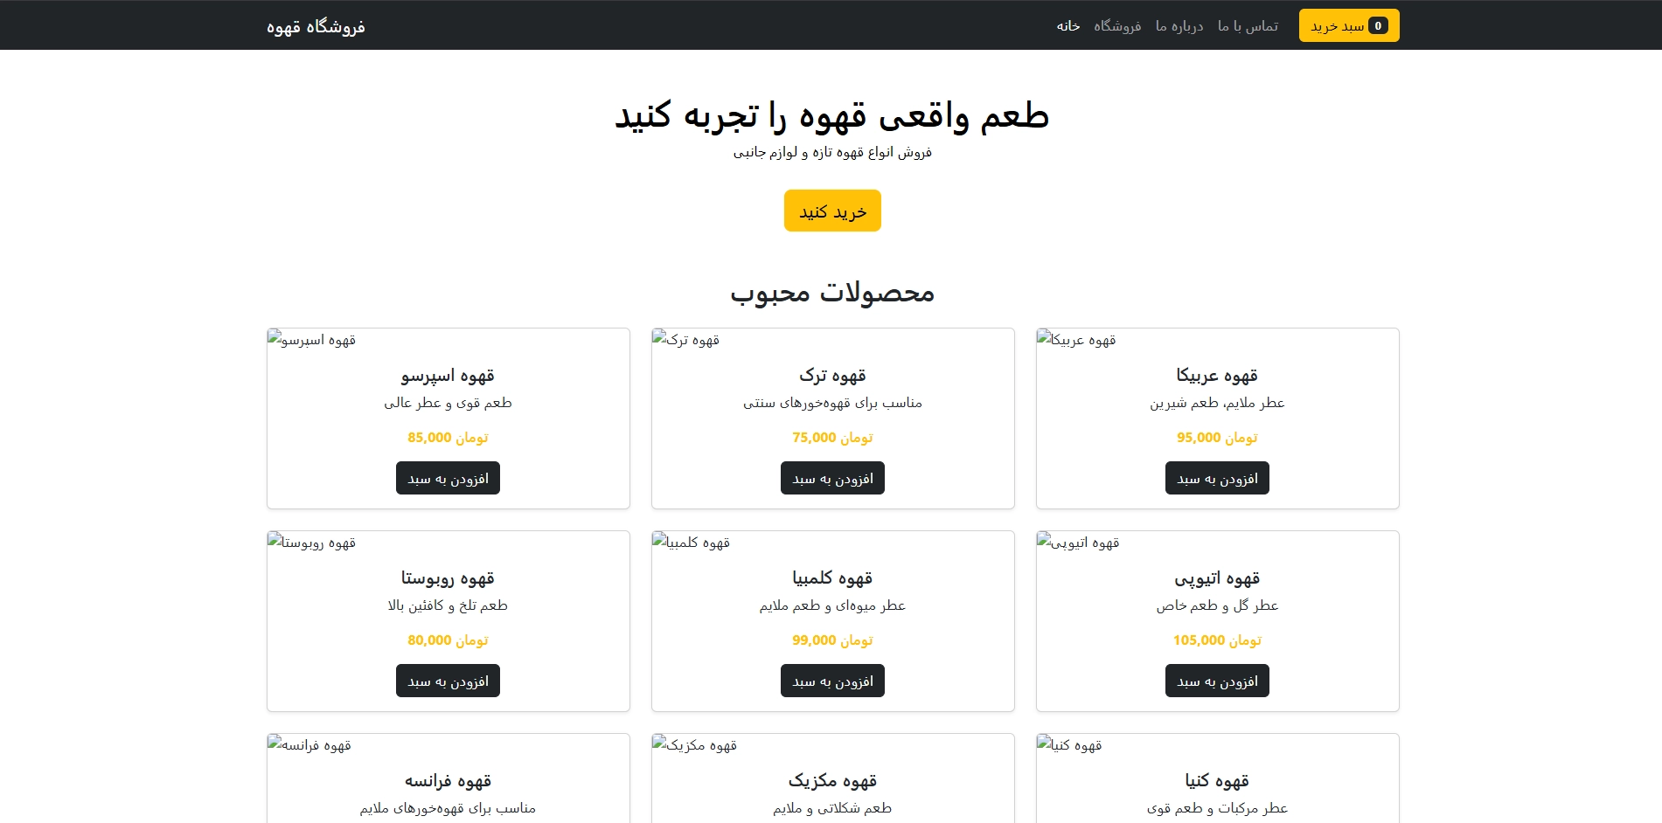Add قهوه روبوستا to cart
1662x823 pixels.
[x=448, y=681]
